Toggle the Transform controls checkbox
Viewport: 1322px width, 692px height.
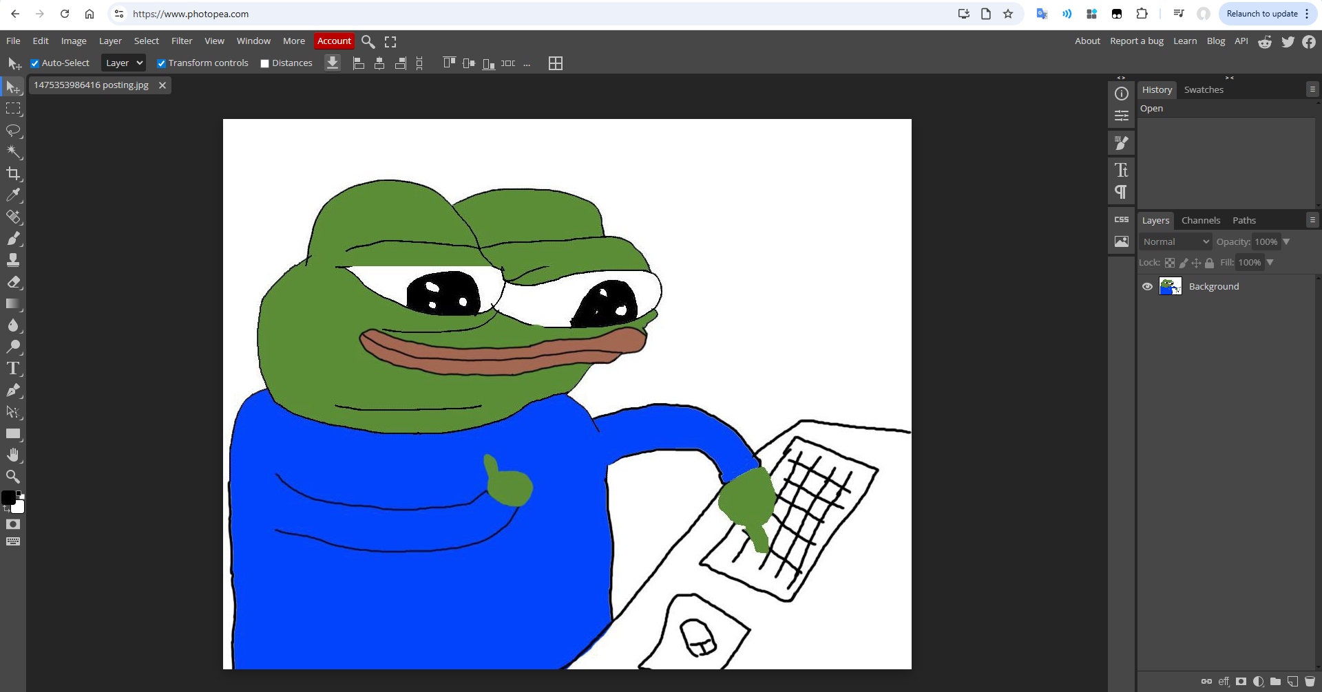pyautogui.click(x=161, y=63)
